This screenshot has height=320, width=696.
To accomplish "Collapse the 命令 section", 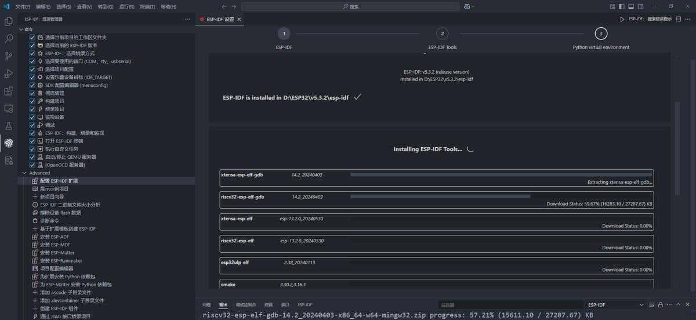I will click(21, 29).
